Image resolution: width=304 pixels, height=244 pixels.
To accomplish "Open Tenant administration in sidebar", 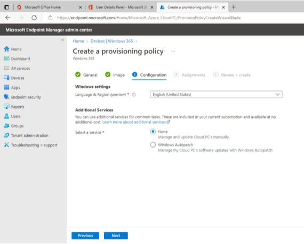I will (x=30, y=135).
